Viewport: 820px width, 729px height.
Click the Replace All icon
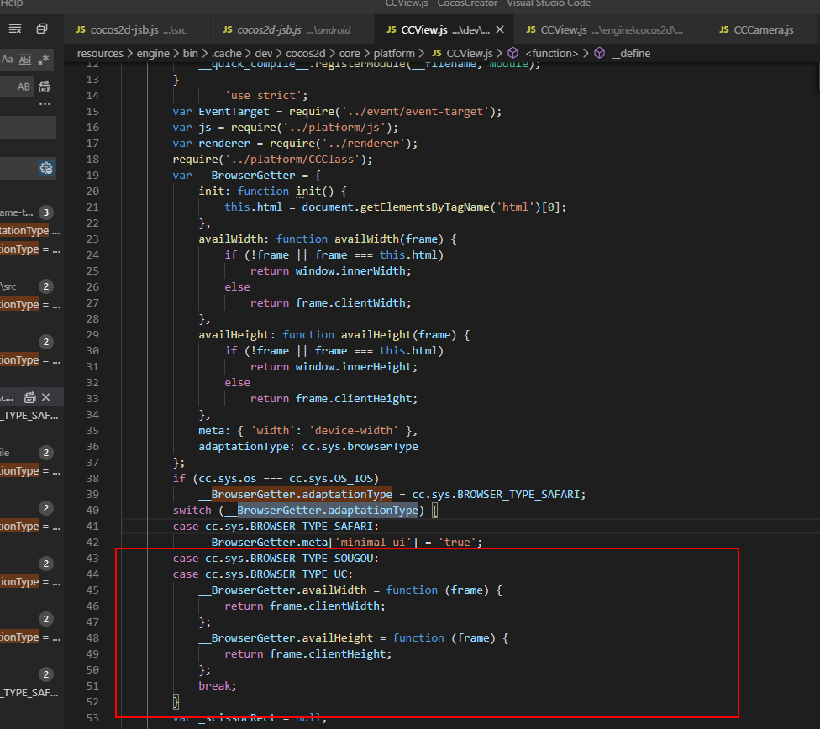[x=45, y=87]
